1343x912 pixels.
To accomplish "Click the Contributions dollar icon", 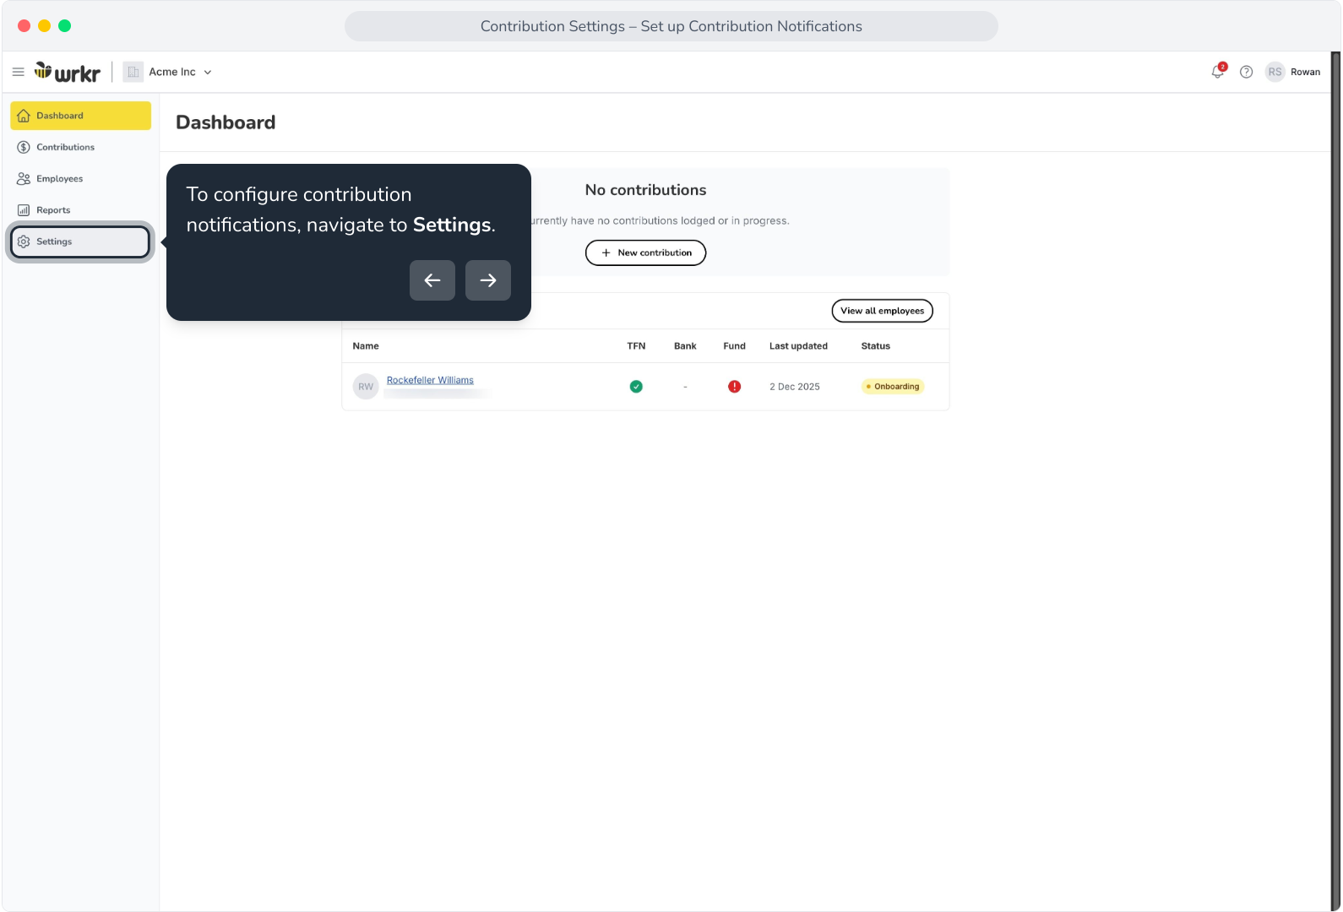I will click(24, 147).
